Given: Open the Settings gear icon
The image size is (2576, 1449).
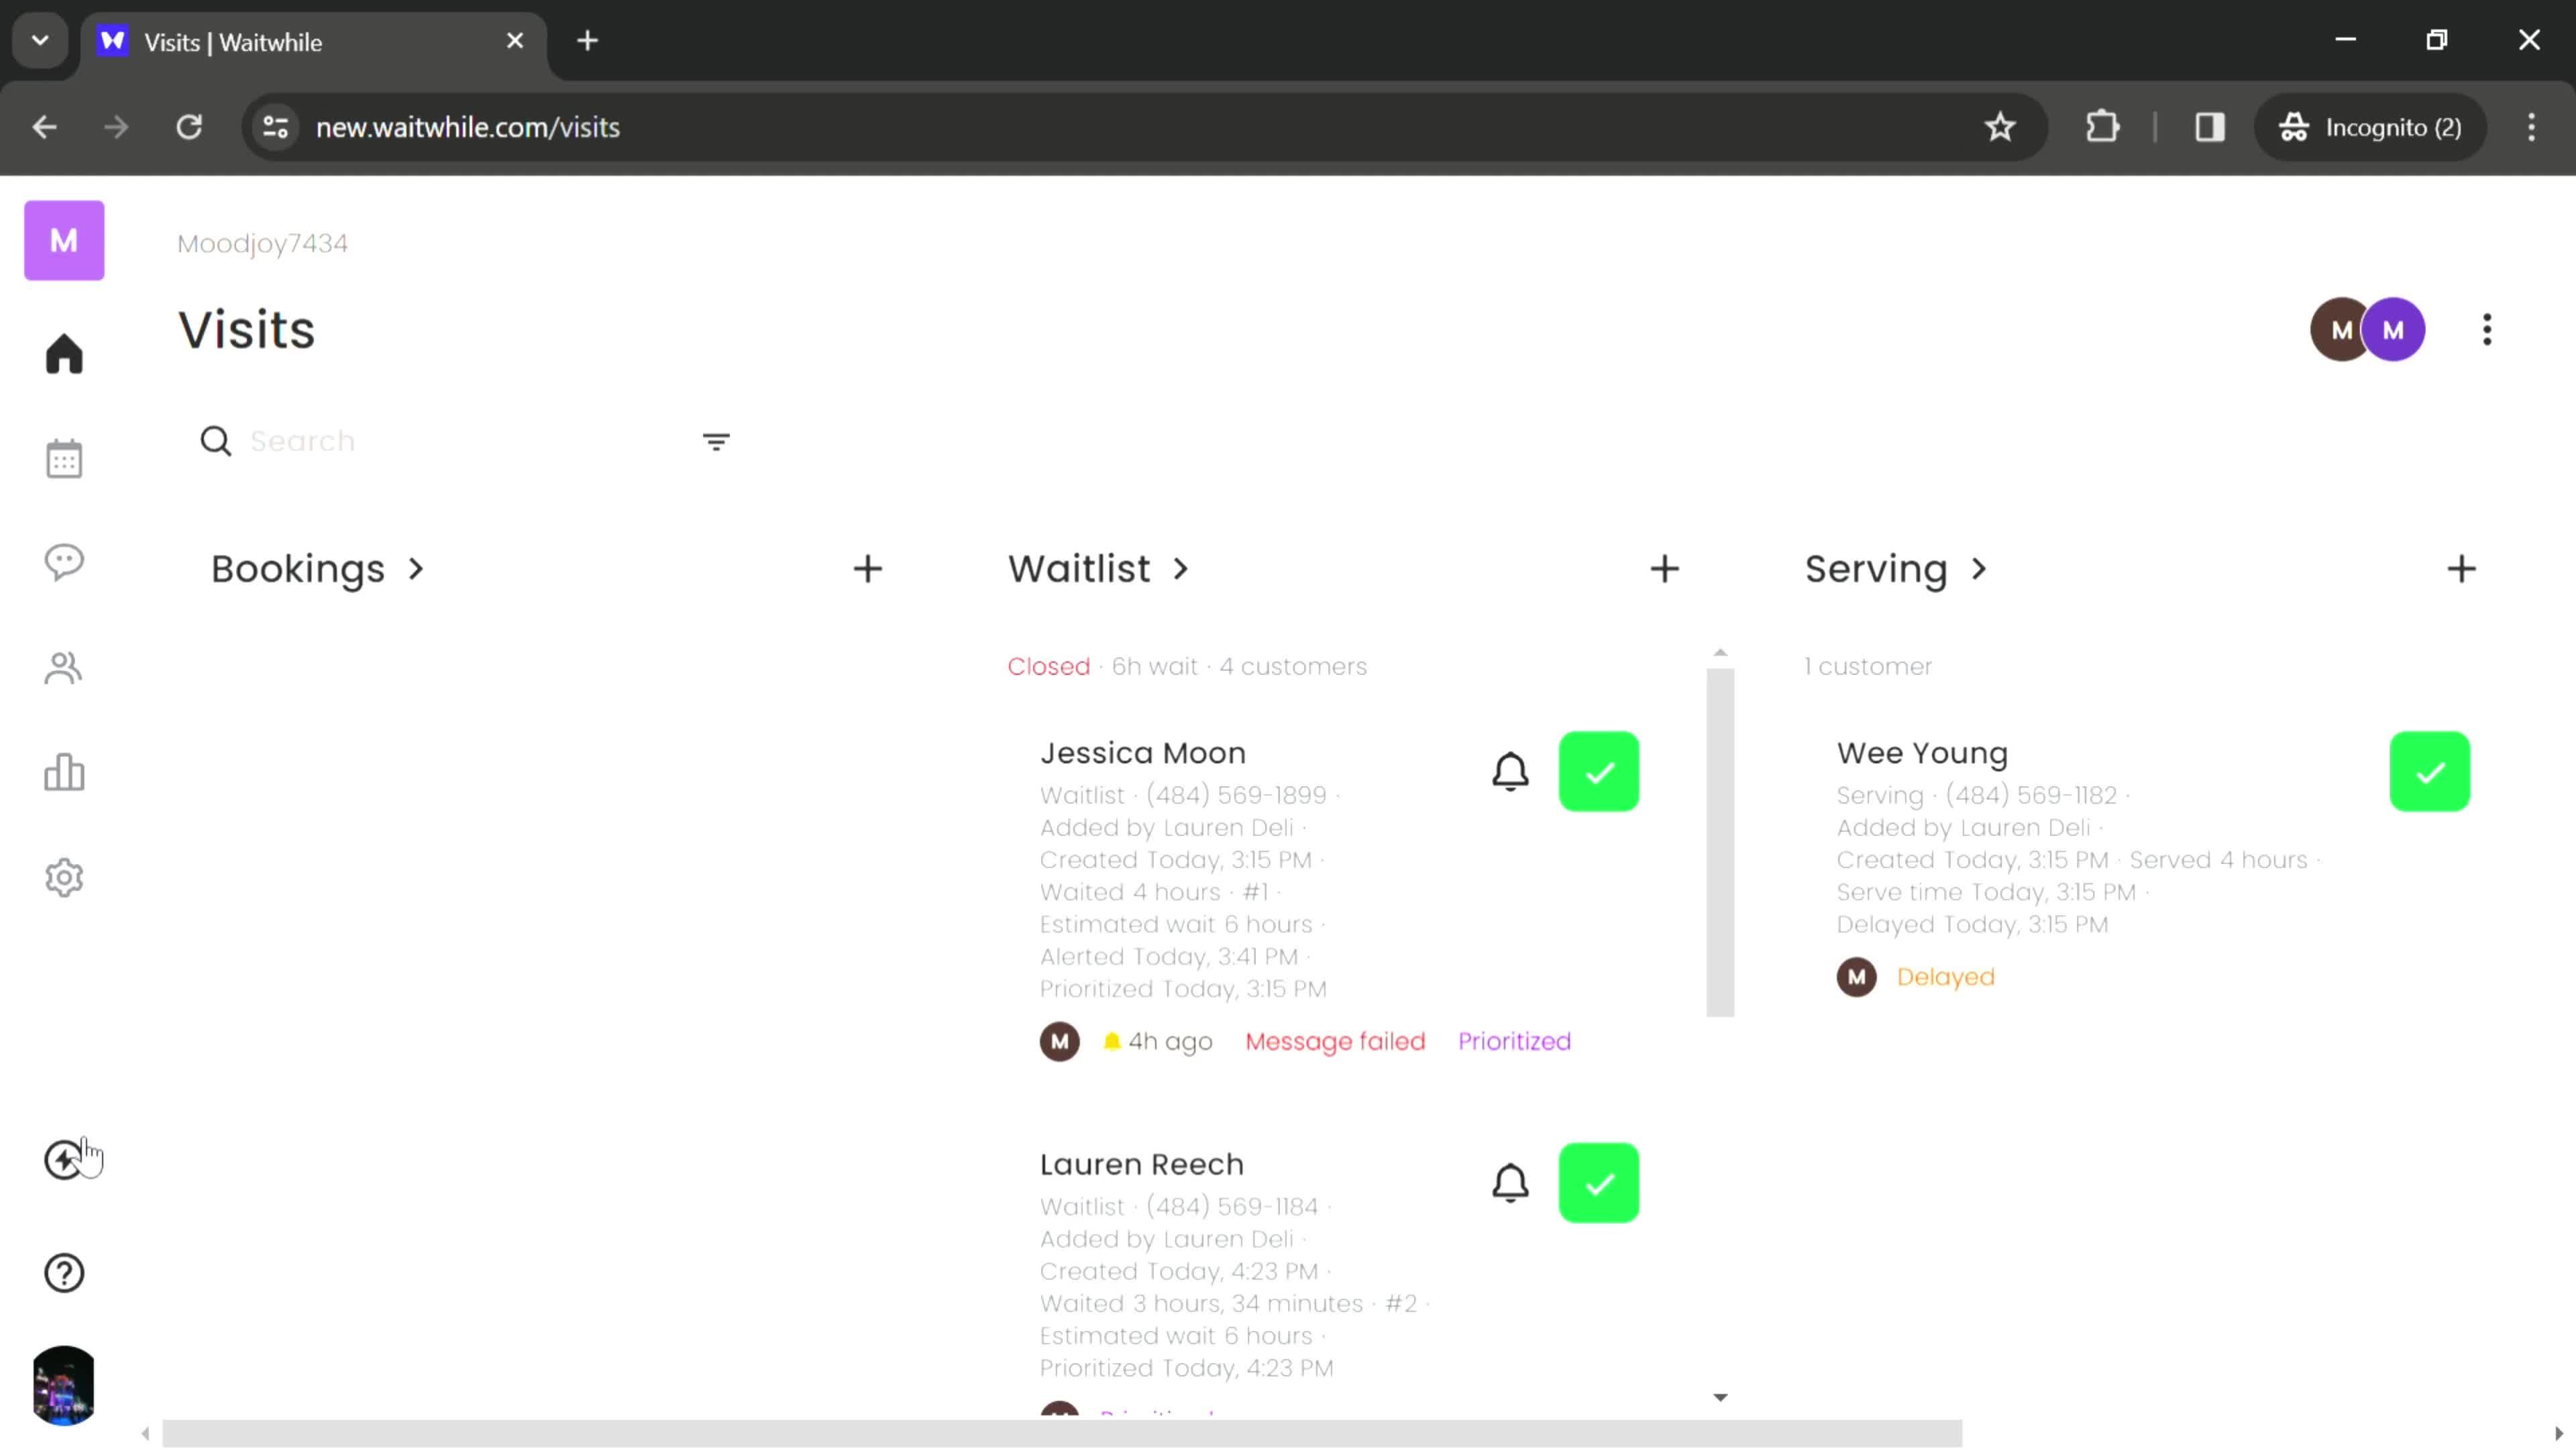Looking at the screenshot, I should [x=64, y=881].
